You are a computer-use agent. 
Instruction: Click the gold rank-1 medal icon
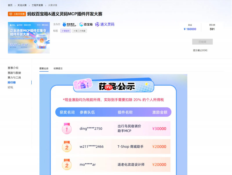[x=66, y=129]
